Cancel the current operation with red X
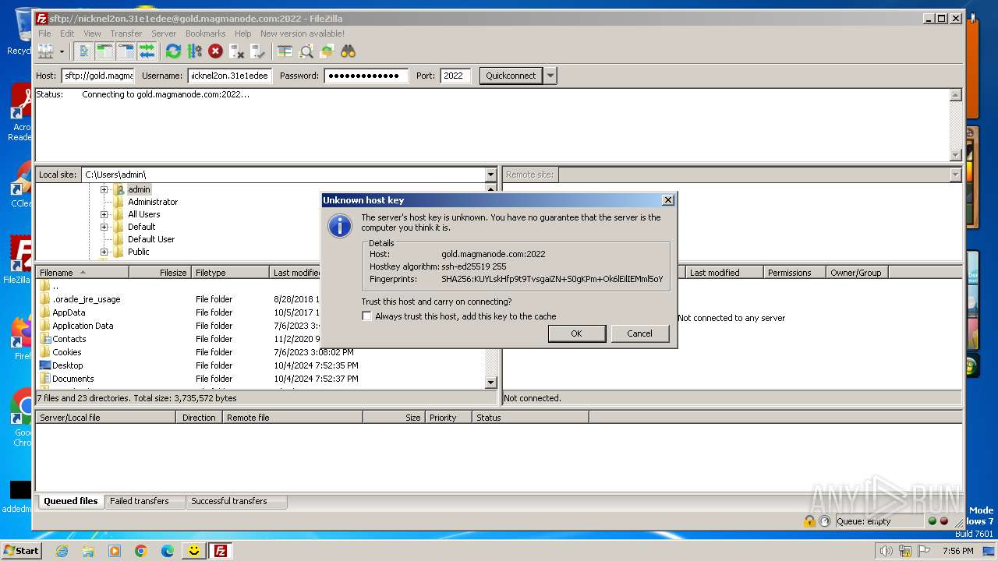Screen dimensions: 998x561 point(215,51)
